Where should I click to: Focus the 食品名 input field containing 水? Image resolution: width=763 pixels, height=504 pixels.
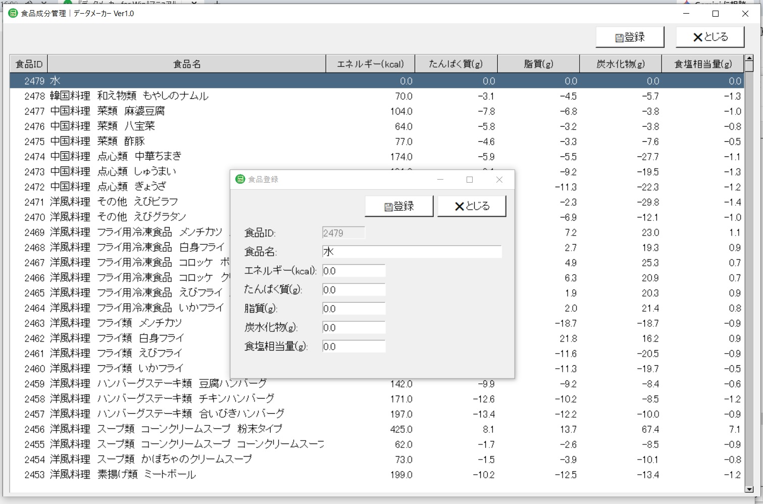[x=412, y=252]
